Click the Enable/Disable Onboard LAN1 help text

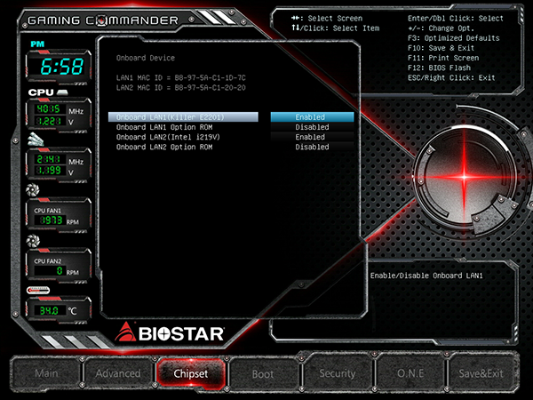[x=426, y=276]
